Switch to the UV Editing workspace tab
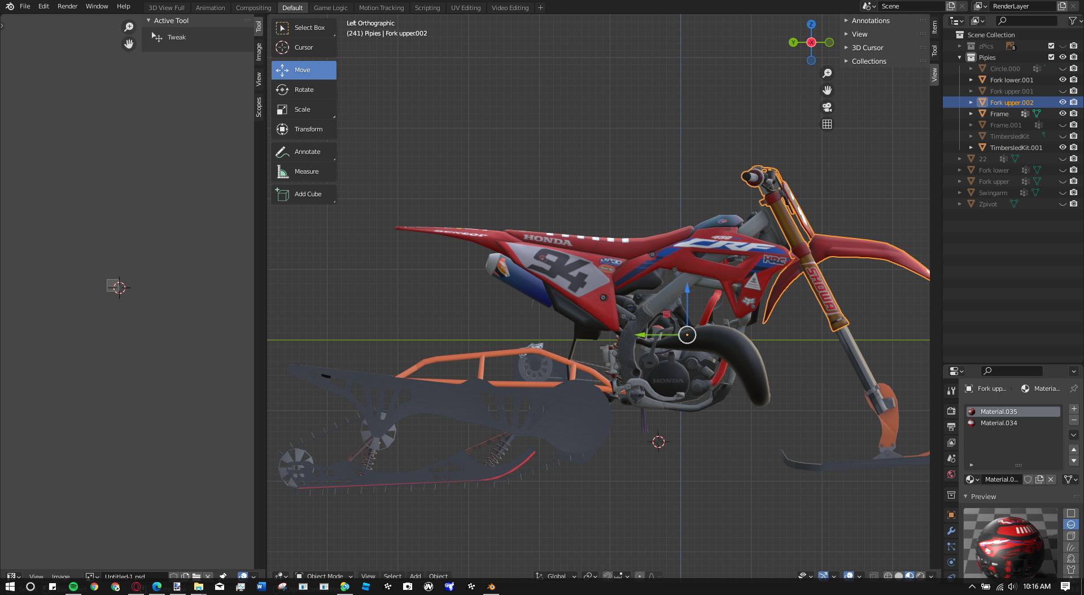Image resolution: width=1084 pixels, height=595 pixels. pos(466,8)
